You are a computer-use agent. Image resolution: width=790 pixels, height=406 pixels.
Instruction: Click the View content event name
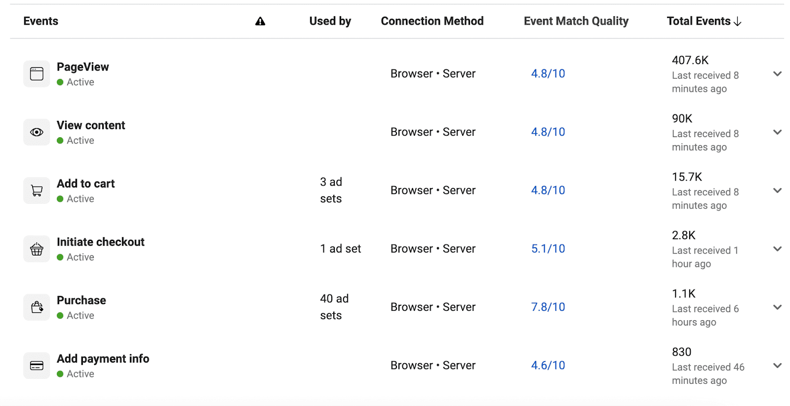[x=91, y=125]
